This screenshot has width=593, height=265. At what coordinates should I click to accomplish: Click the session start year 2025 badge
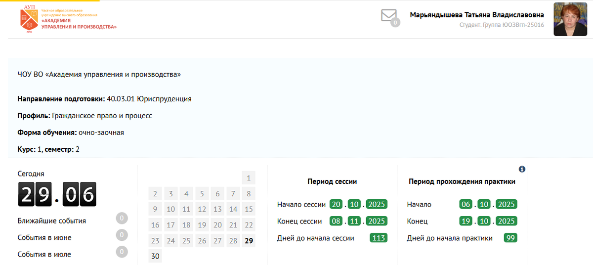click(376, 204)
